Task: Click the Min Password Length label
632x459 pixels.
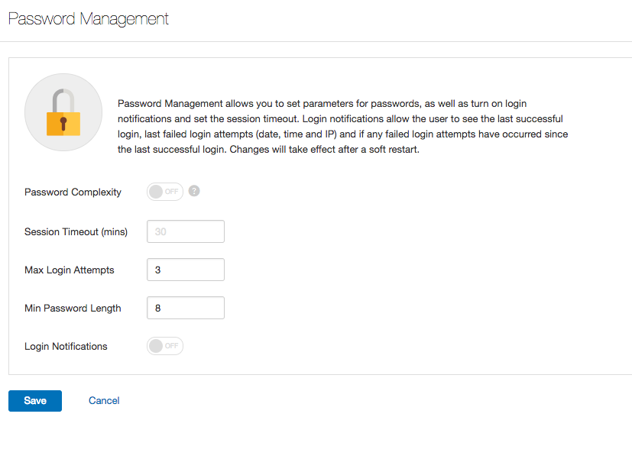Action: tap(73, 308)
